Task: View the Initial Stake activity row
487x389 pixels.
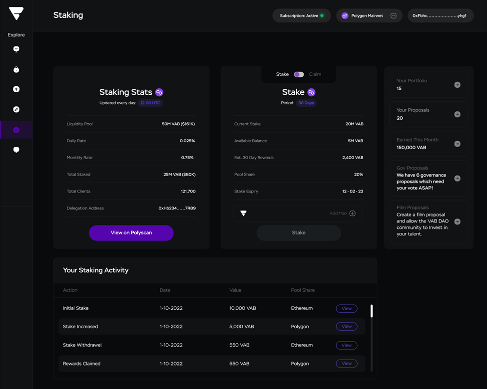Action: coord(346,308)
